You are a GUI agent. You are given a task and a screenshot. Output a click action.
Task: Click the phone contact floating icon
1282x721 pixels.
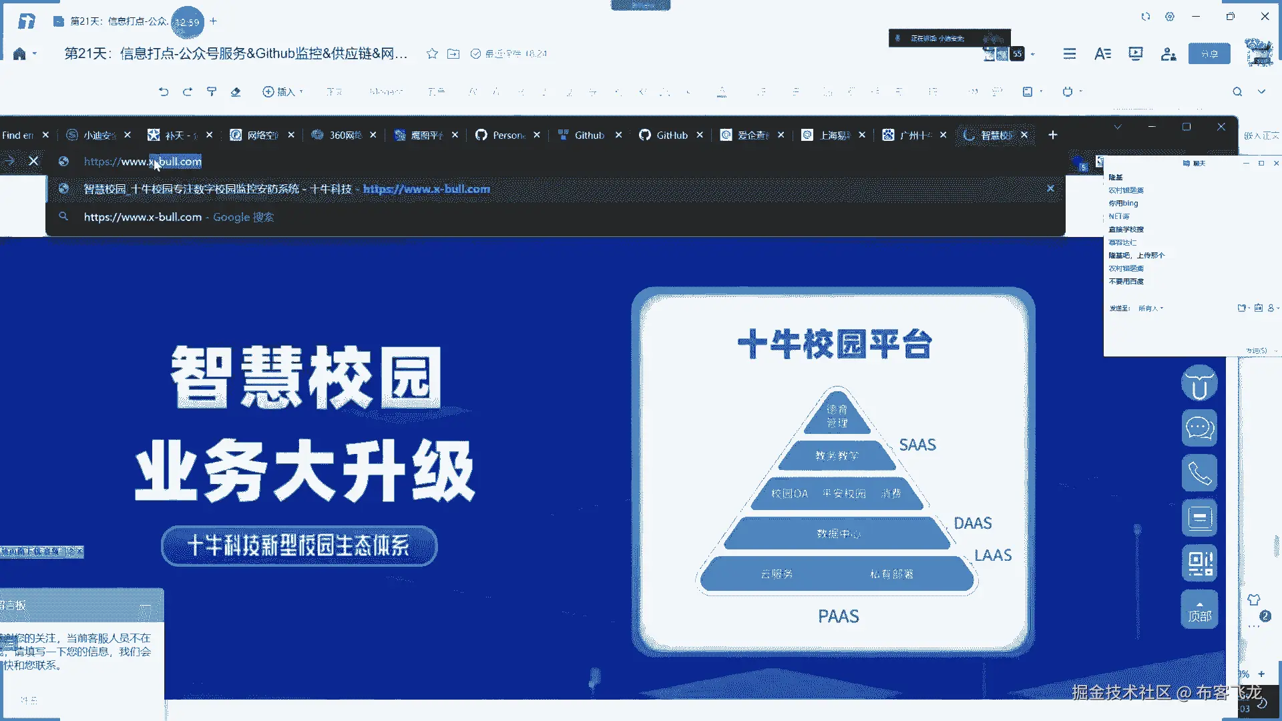coord(1199,473)
